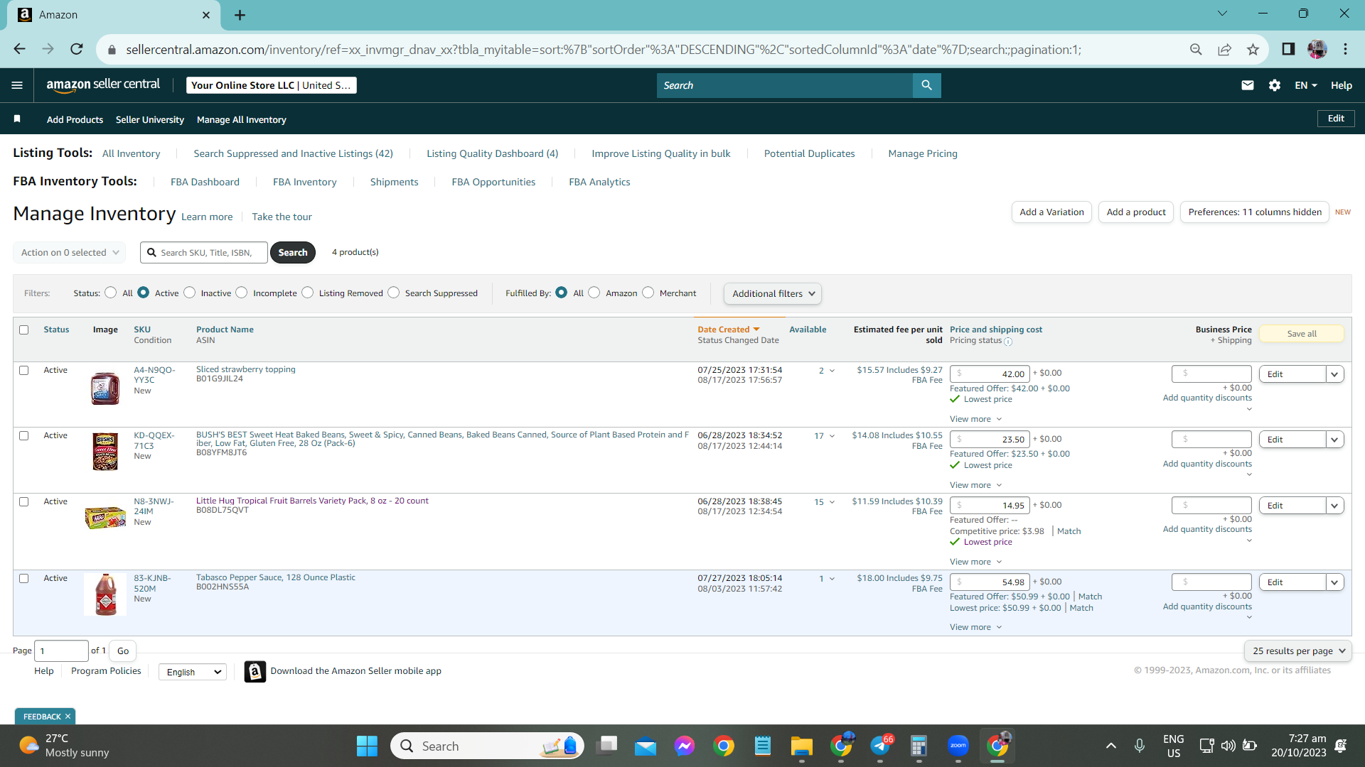Select Fulfilled By Amazon radio button
This screenshot has width=1365, height=767.
[x=594, y=293]
